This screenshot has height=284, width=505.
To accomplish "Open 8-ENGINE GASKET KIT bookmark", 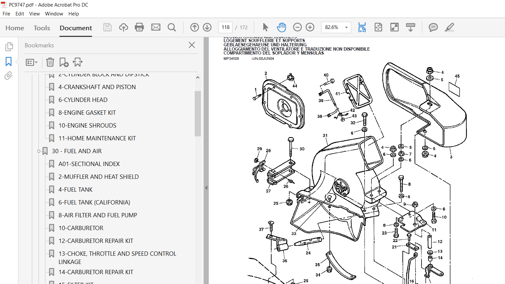I will (x=87, y=113).
